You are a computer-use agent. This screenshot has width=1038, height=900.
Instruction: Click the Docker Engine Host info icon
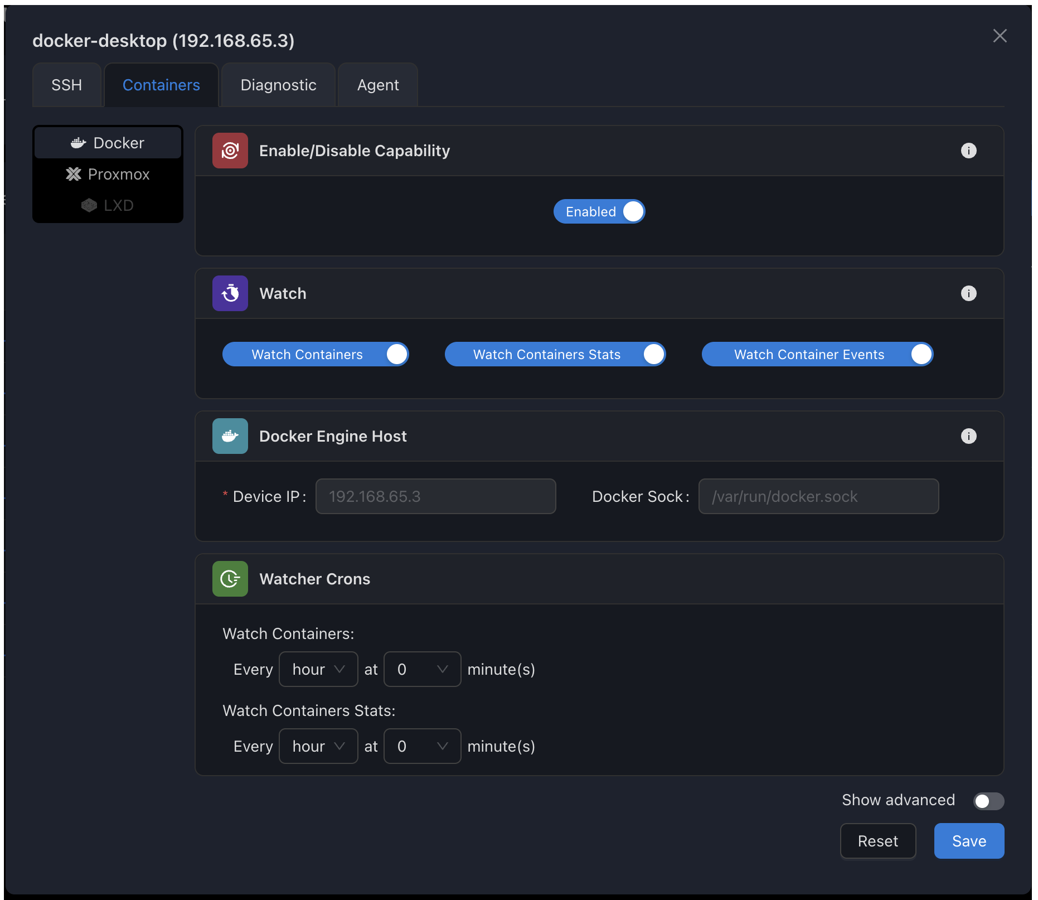968,436
